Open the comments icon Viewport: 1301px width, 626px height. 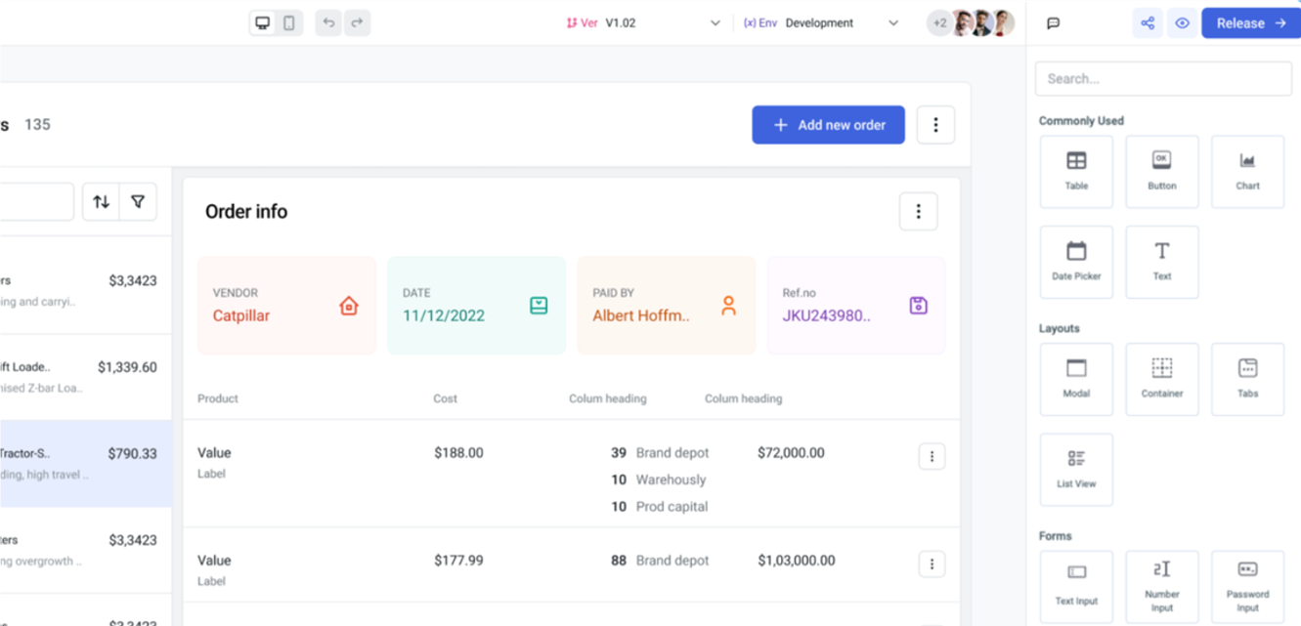coord(1053,23)
